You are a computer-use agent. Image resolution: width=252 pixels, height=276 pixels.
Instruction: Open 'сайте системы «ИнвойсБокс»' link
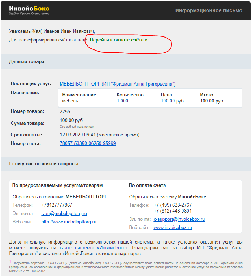(x=94, y=248)
